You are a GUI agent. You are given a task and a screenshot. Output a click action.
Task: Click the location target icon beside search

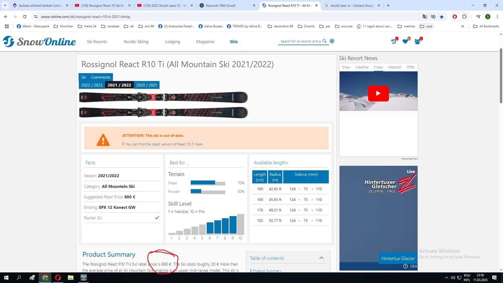pos(332,41)
